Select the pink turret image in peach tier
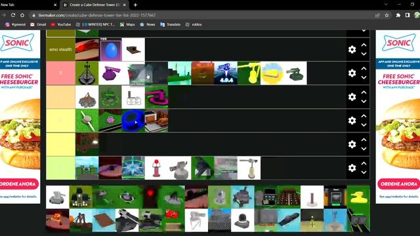420x236 pixels. point(156,97)
